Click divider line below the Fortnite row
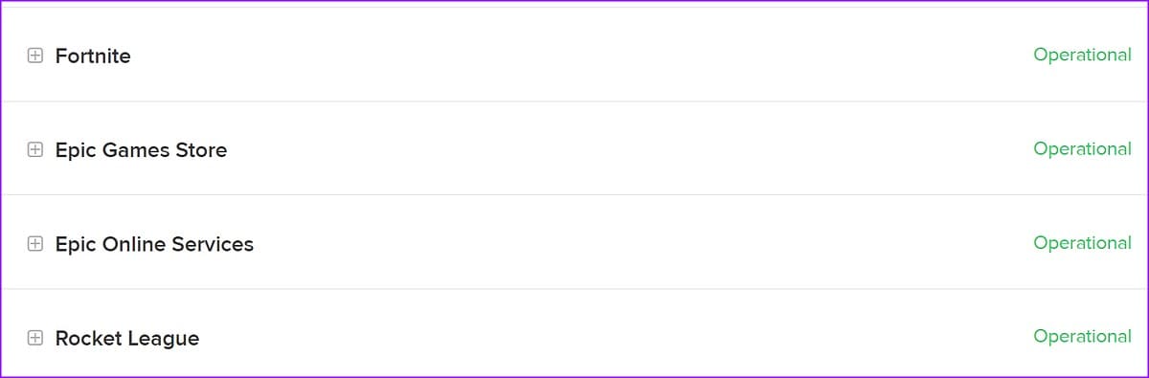This screenshot has height=378, width=1149. [x=574, y=101]
